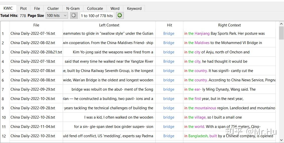This screenshot has width=284, height=143.
Task: Switch to the Plot tab
Action: pyautogui.click(x=23, y=8)
